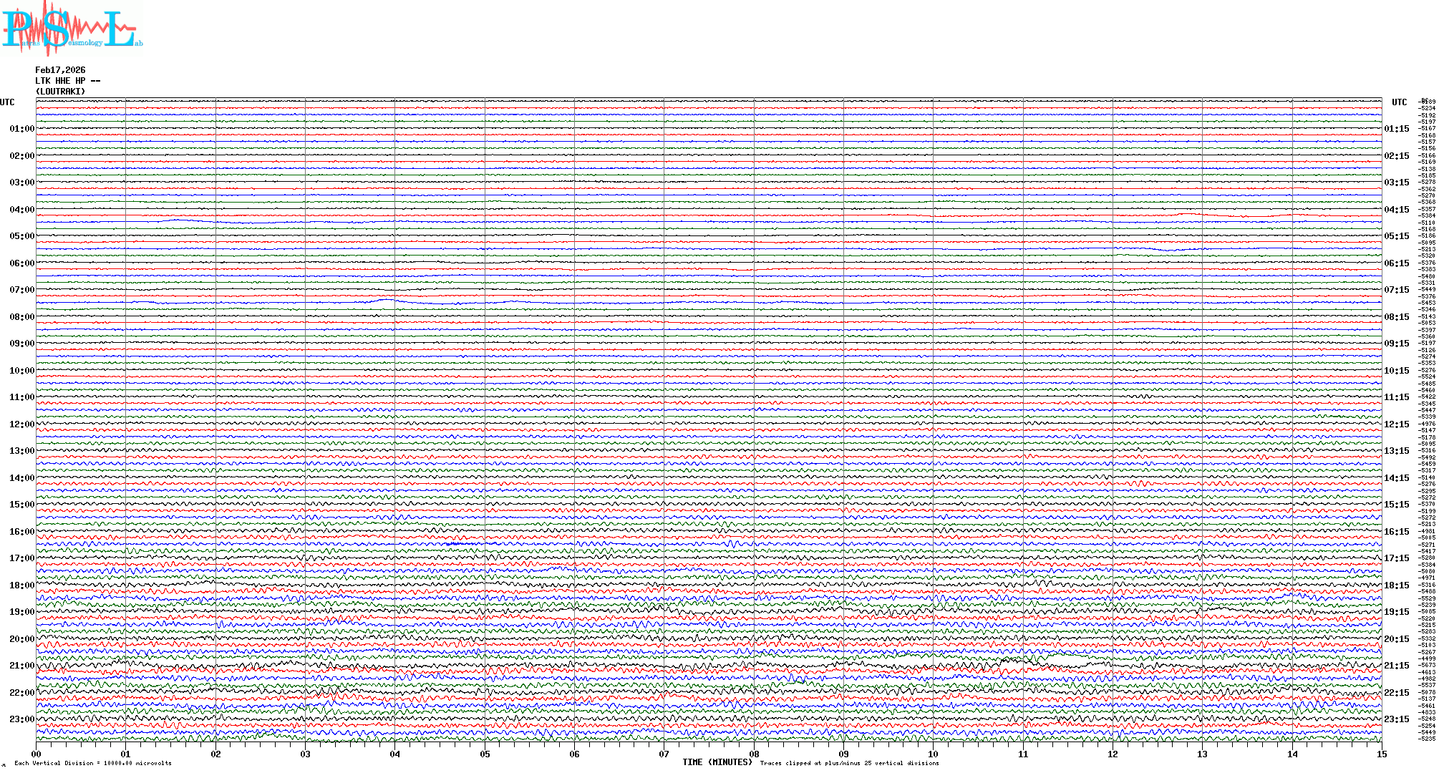Click the left UTC axis label
Screen dimensions: 1439x773
(7, 102)
